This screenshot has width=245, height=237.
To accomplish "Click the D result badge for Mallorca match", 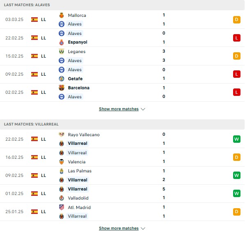I will [x=236, y=20].
